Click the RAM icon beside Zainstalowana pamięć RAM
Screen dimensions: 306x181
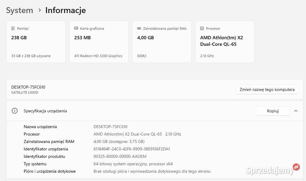pyautogui.click(x=139, y=28)
